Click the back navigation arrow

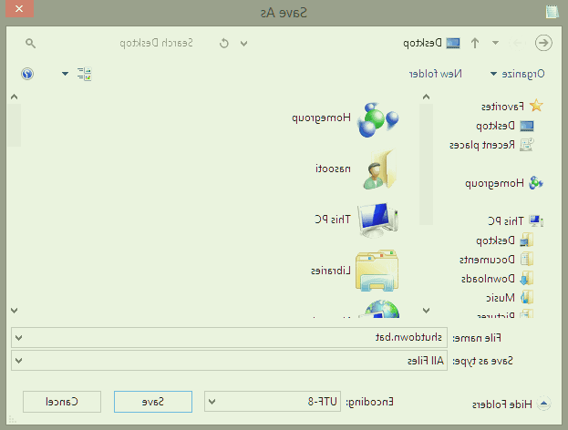point(544,43)
